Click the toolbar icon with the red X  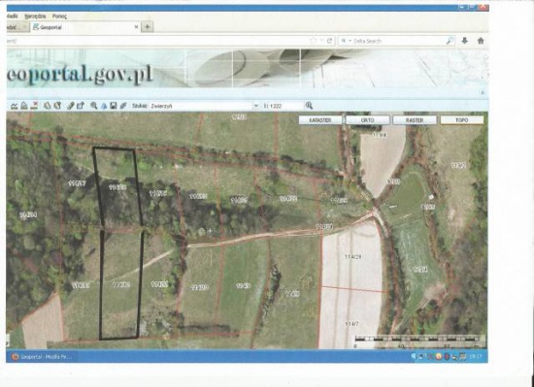(x=34, y=106)
